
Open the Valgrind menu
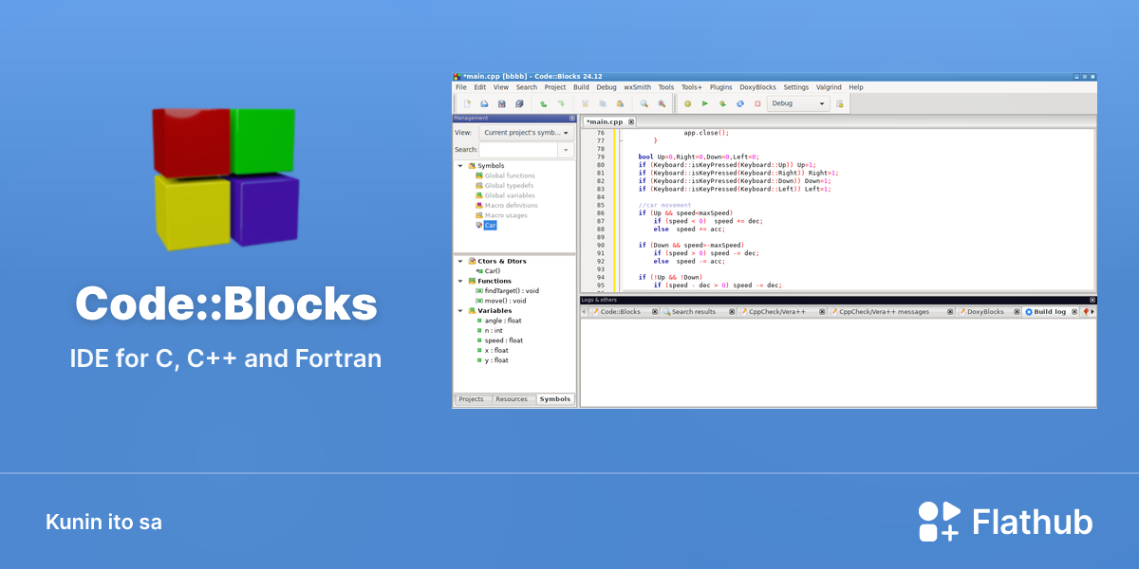click(829, 87)
